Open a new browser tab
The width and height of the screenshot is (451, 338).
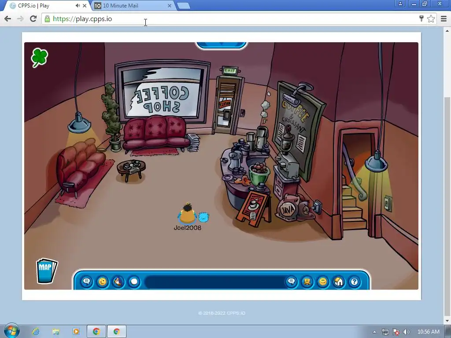coord(184,6)
